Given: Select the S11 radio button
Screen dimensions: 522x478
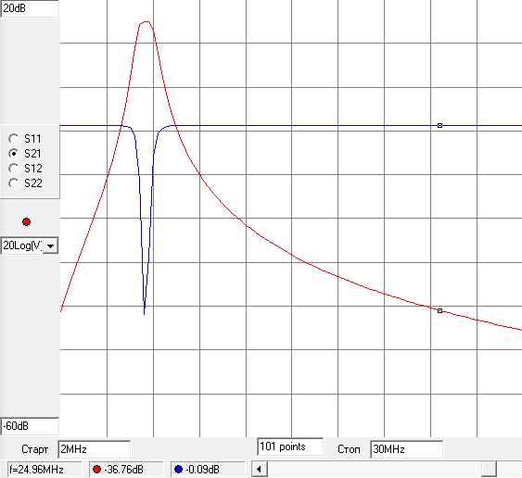Looking at the screenshot, I should click(x=14, y=138).
